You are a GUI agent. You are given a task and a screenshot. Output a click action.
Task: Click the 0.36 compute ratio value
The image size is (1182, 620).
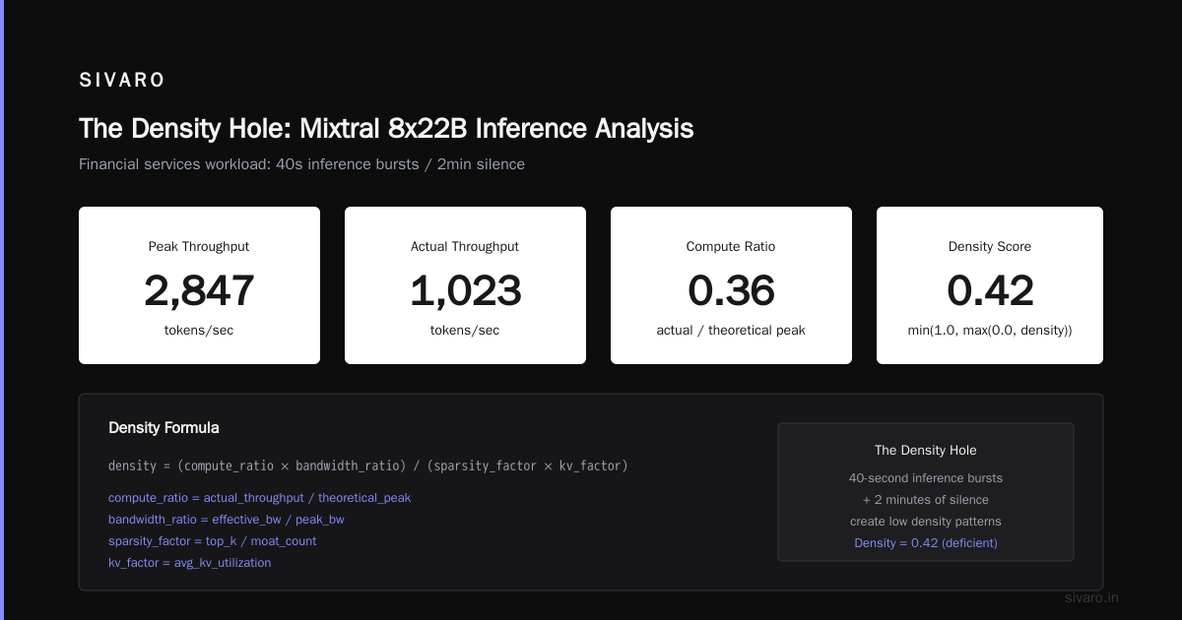[731, 290]
